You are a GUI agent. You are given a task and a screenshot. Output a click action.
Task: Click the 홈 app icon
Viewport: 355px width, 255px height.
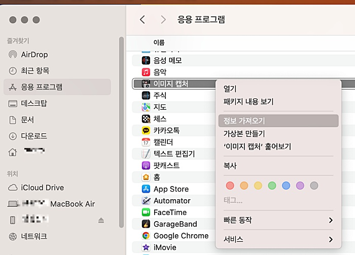click(x=146, y=177)
